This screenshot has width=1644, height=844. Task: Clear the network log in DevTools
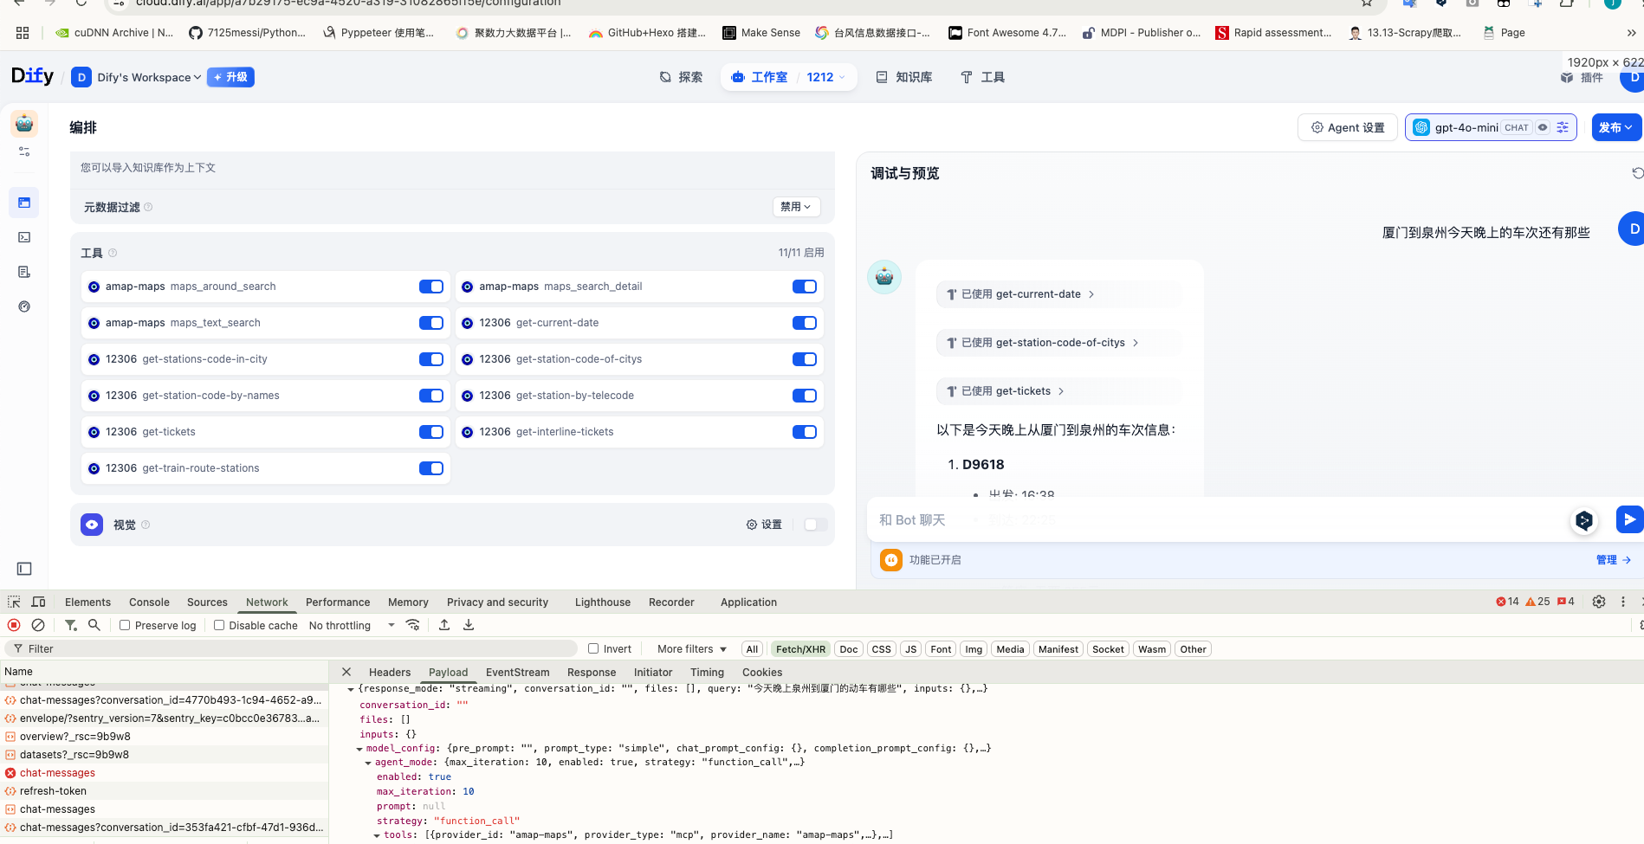tap(38, 625)
